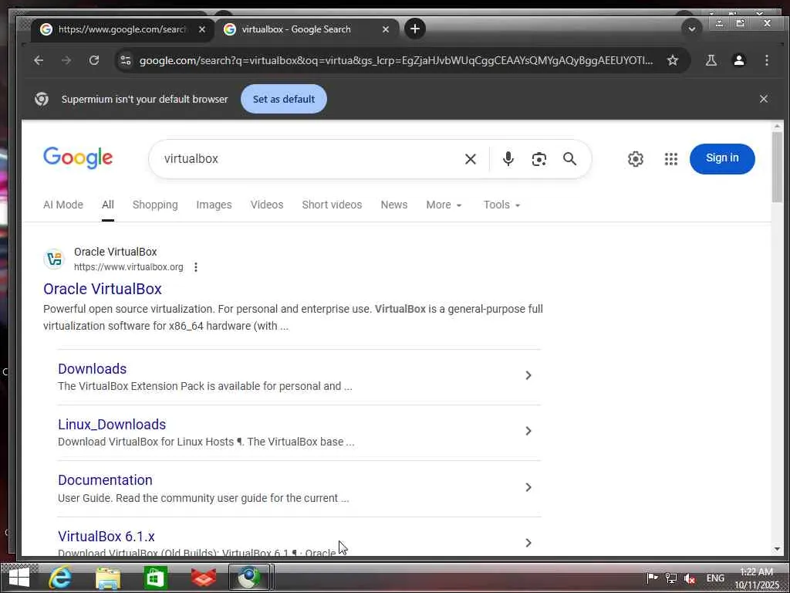This screenshot has width=790, height=593.
Task: Open the experiments flask icon
Action: 711,60
